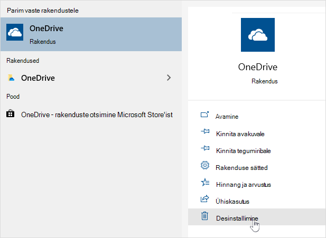Open OneDrive Microsoft Store search result
Viewport: 326px width, 238px height.
point(91,115)
